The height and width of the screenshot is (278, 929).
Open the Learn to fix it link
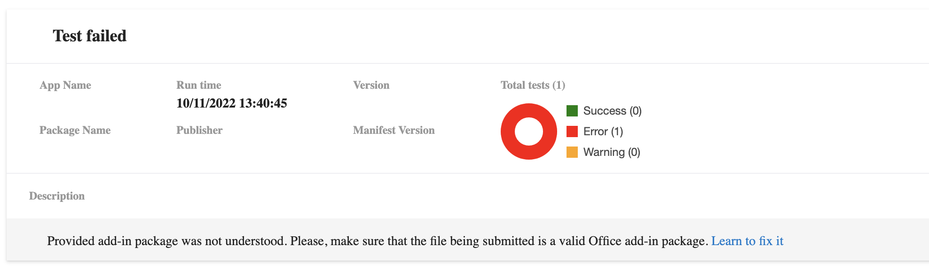(748, 240)
